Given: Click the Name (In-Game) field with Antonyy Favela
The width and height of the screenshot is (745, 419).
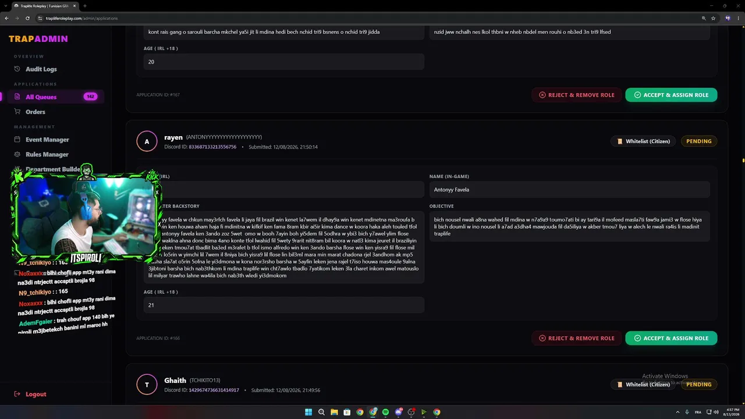Looking at the screenshot, I should (x=569, y=190).
